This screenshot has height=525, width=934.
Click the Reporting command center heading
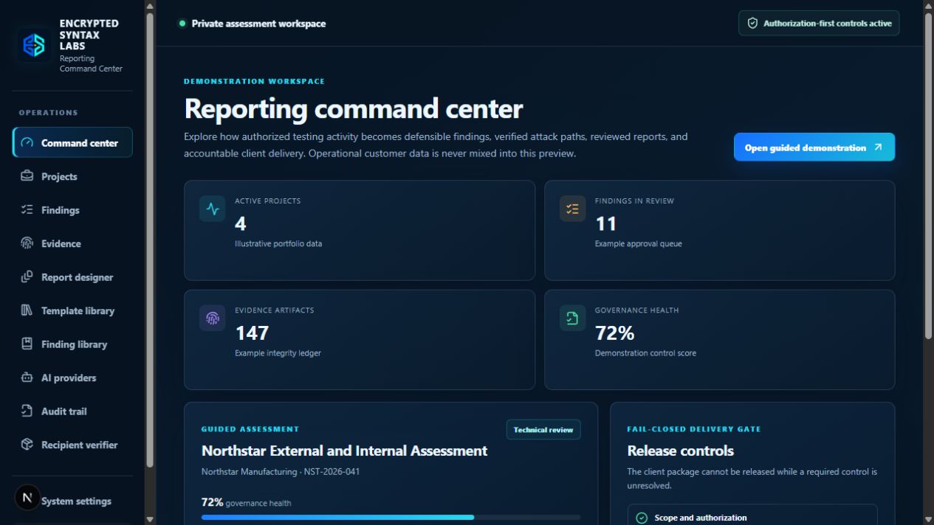pyautogui.click(x=353, y=109)
